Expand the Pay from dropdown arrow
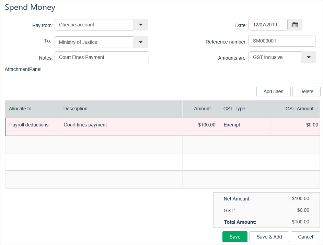Screen dimensions: 323x245 140,25
